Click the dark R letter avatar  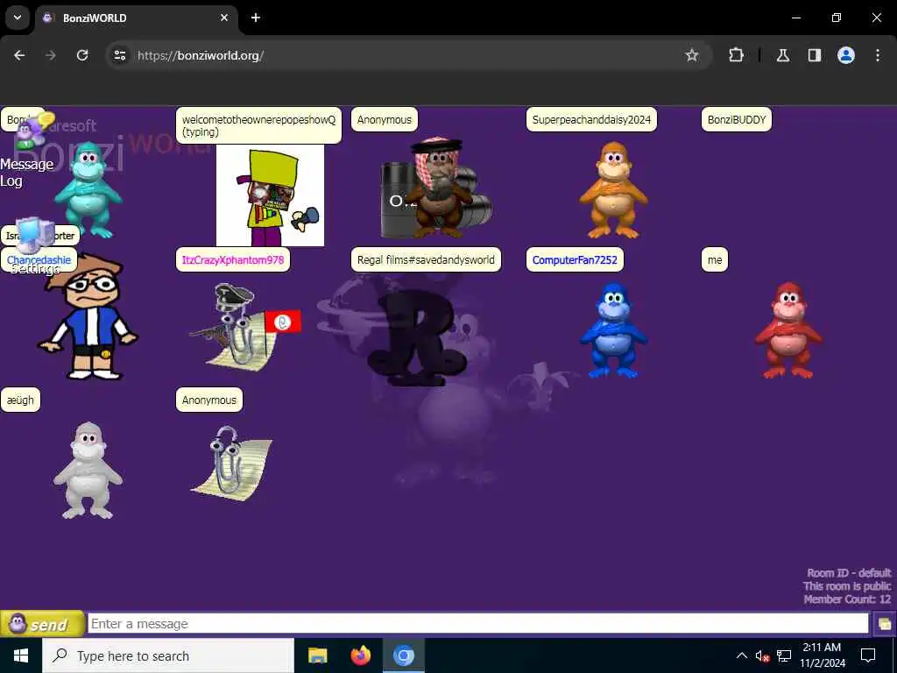click(416, 337)
